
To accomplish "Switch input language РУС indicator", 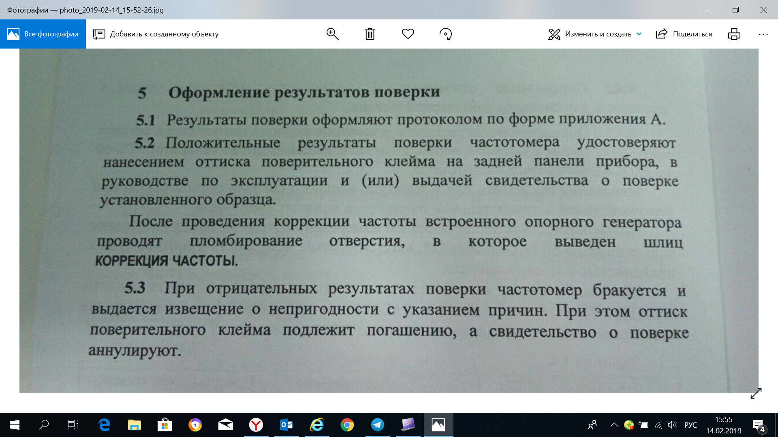I will tap(690, 425).
